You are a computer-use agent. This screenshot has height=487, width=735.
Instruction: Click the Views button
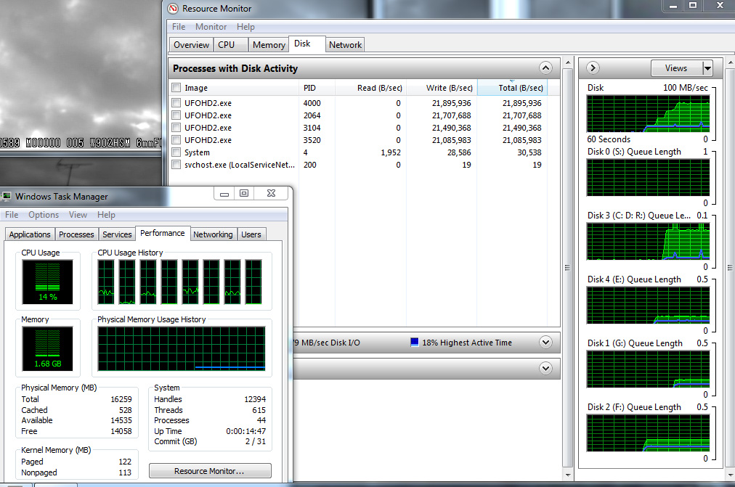[675, 68]
